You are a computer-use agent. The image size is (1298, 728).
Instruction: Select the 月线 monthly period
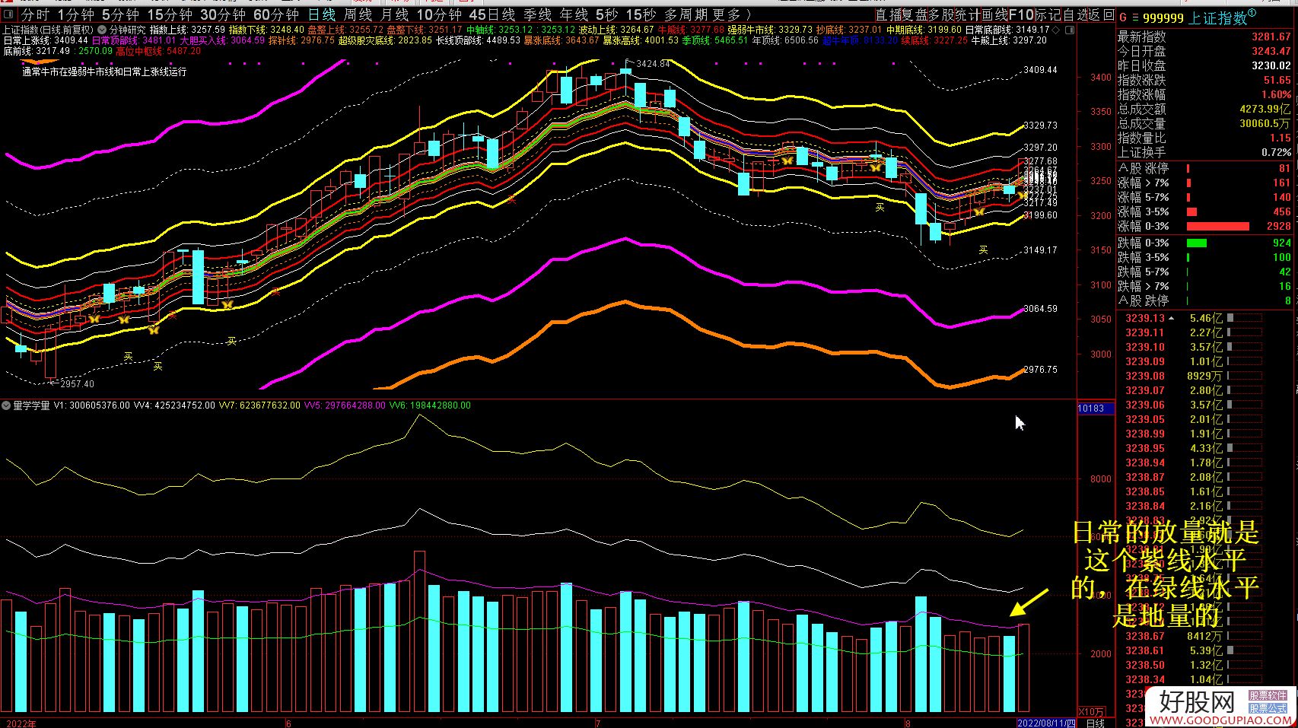point(394,14)
